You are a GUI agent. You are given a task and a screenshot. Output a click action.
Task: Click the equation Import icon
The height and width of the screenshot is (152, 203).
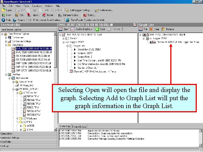[29, 15]
